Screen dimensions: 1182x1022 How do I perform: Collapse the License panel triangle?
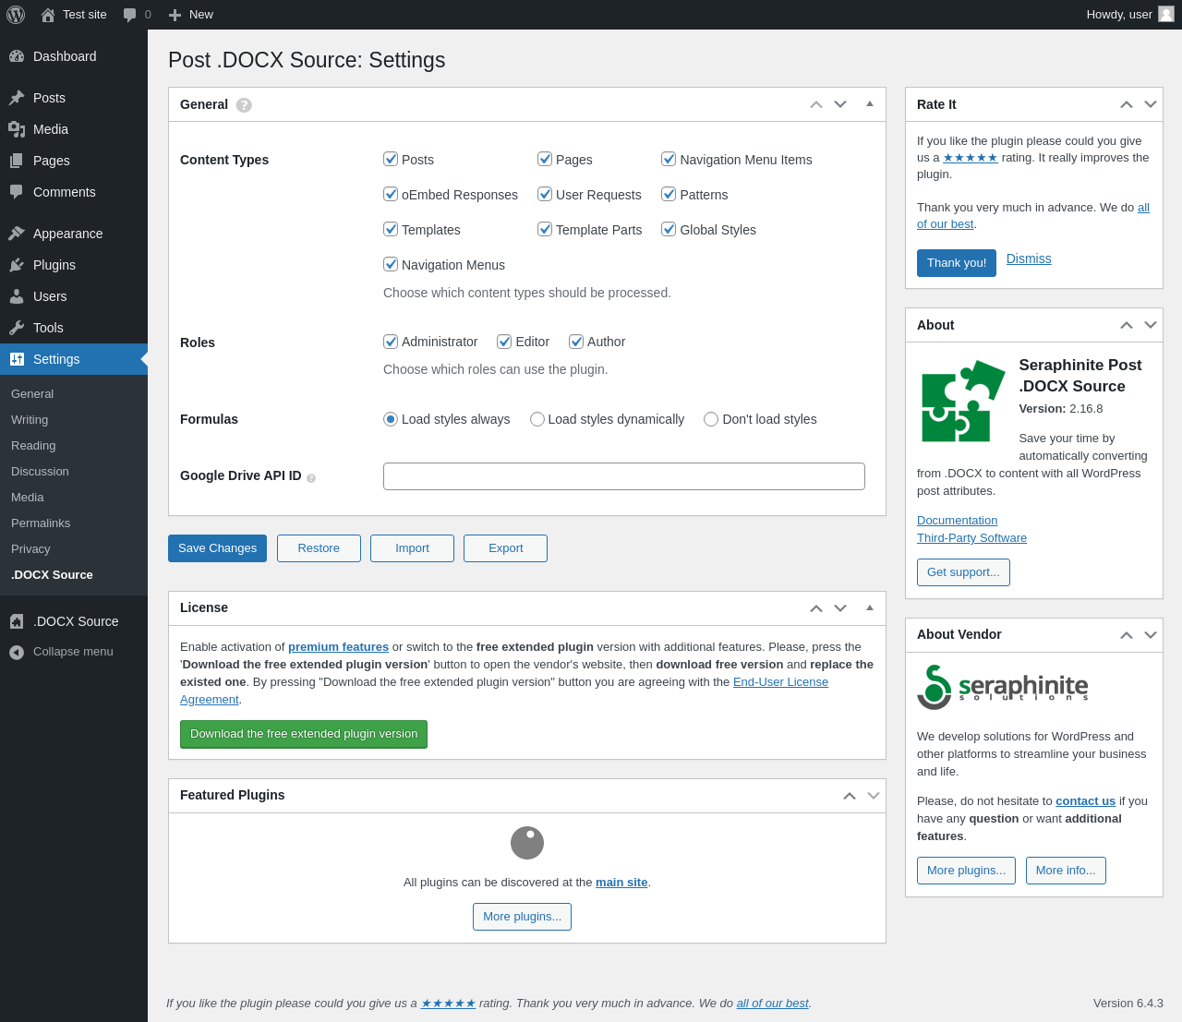tap(870, 608)
